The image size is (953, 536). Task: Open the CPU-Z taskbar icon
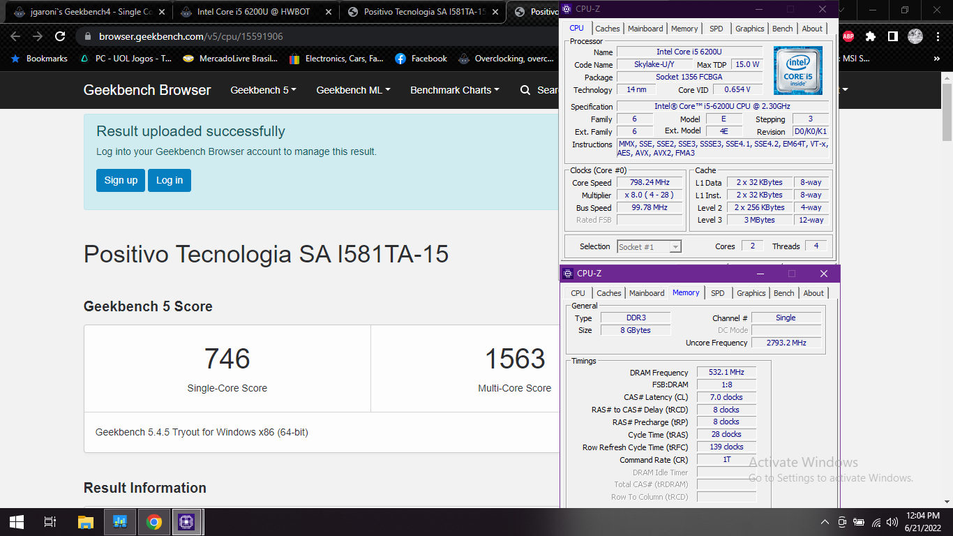pyautogui.click(x=187, y=521)
